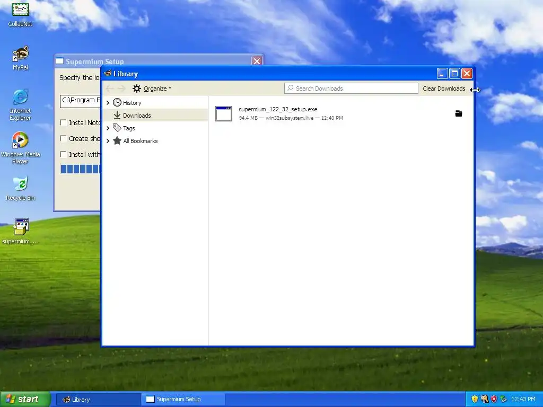The image size is (543, 407).
Task: Select the MyPal desktop shortcut
Action: click(x=20, y=58)
